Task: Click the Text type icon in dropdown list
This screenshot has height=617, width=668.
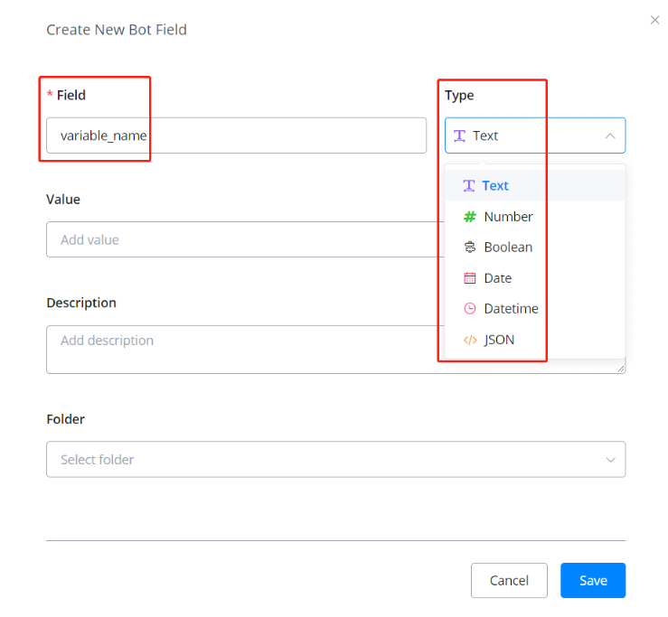Action: 469,185
